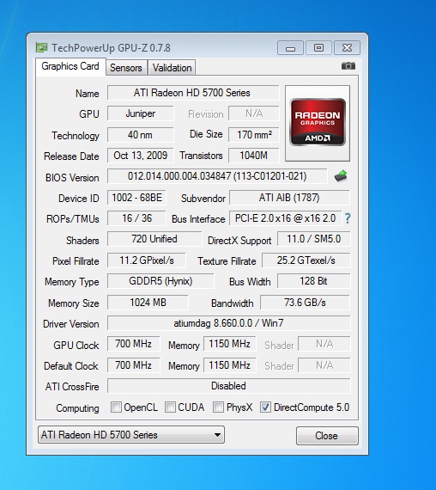Switch to the Validation tab

[x=172, y=68]
